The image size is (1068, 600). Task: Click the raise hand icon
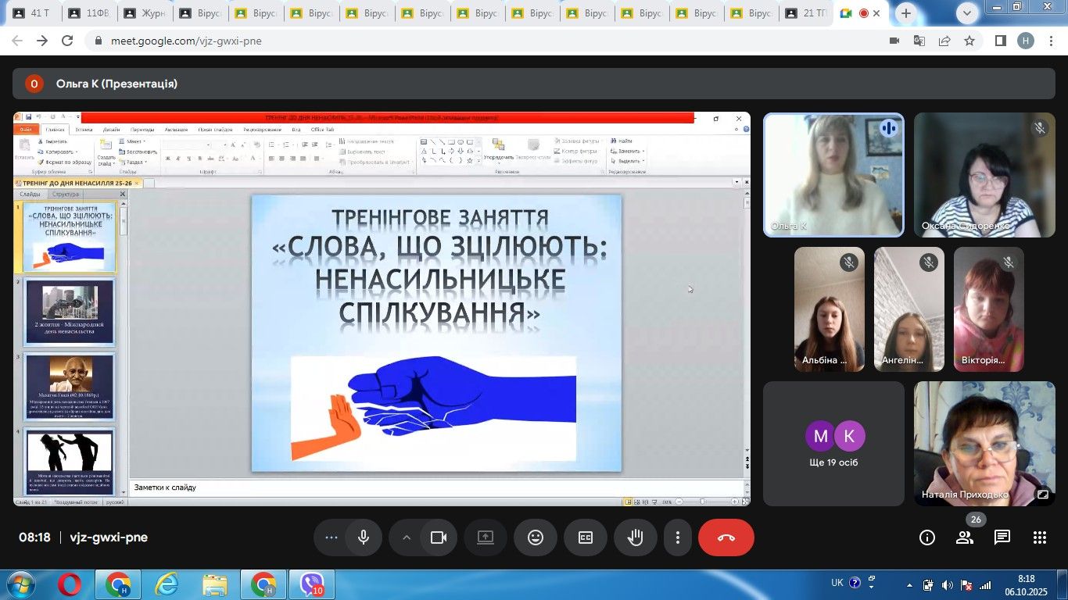(635, 537)
